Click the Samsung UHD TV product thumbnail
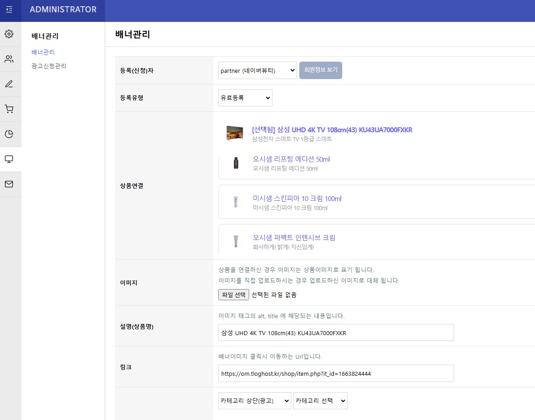 coord(235,134)
